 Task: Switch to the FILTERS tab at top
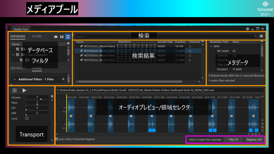(x=37, y=36)
